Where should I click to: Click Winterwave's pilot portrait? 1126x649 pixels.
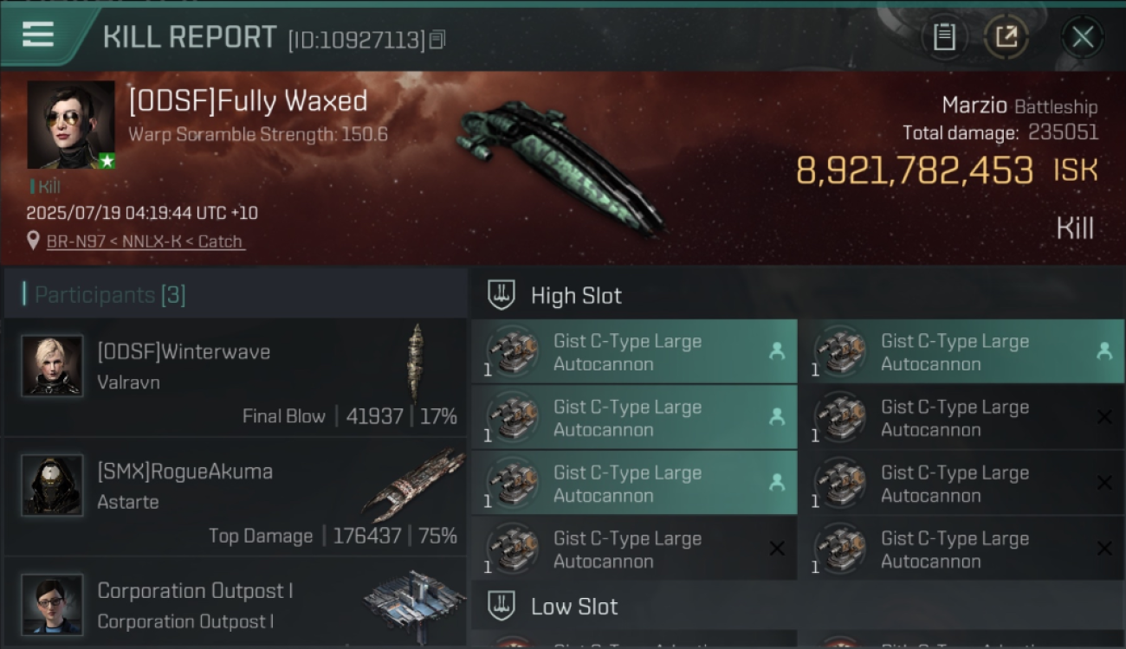pyautogui.click(x=53, y=366)
